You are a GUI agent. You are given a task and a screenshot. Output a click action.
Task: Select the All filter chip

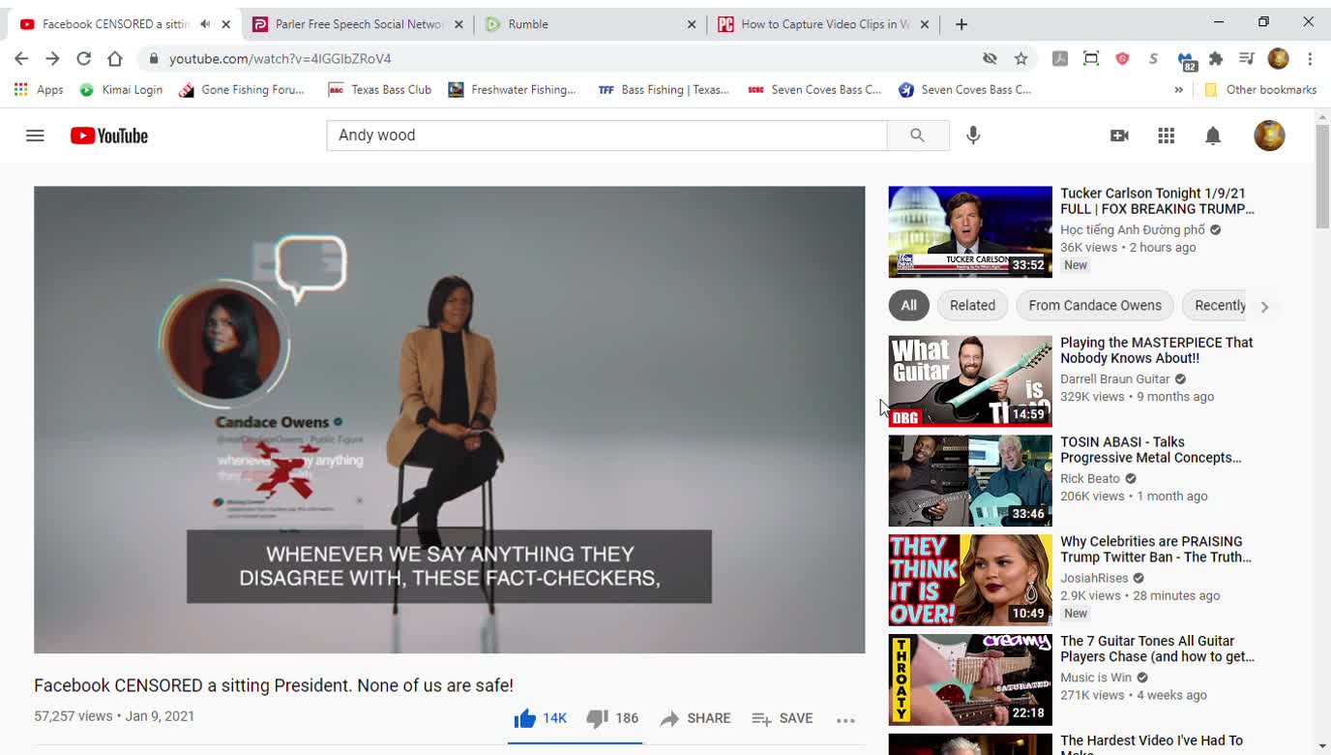[x=909, y=306]
